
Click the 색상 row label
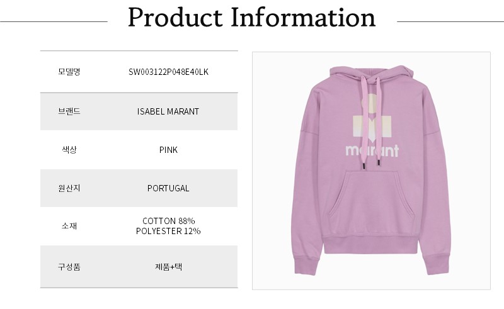click(x=69, y=150)
